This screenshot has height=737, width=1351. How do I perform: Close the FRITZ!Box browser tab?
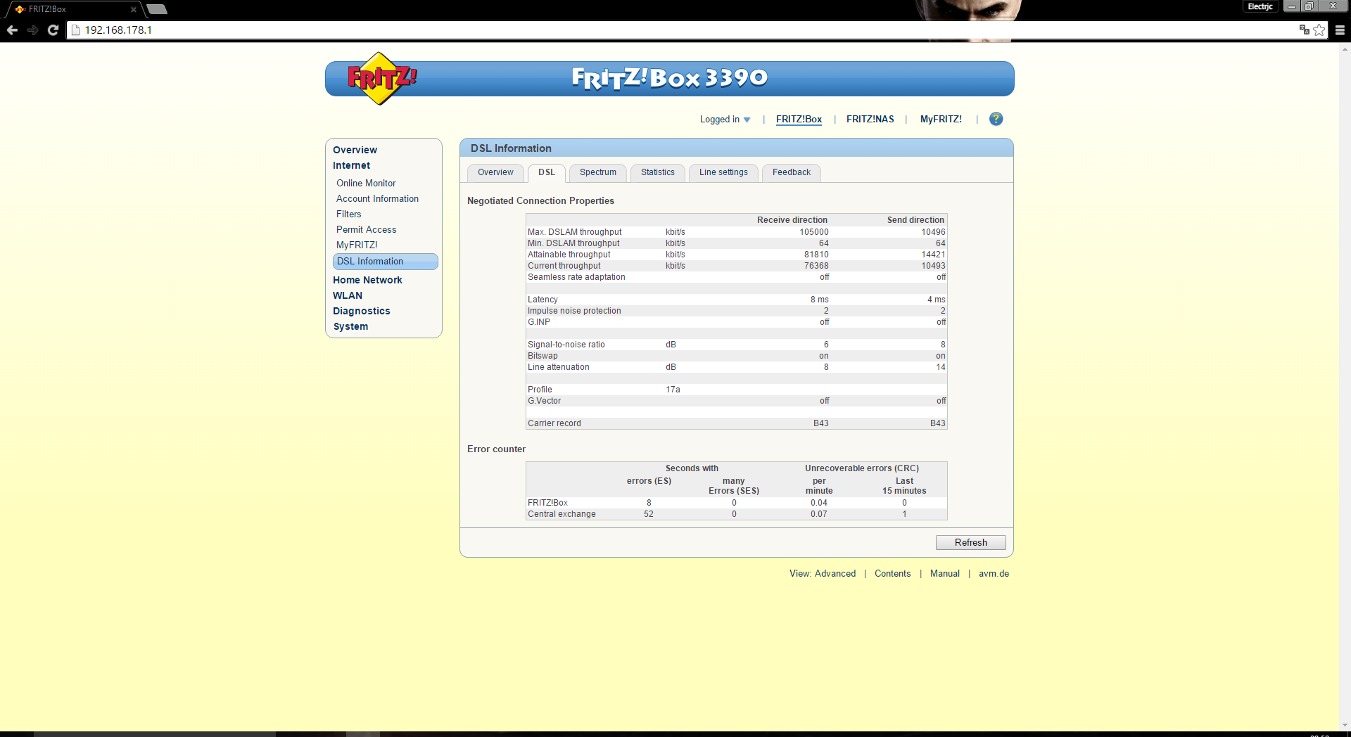click(134, 9)
